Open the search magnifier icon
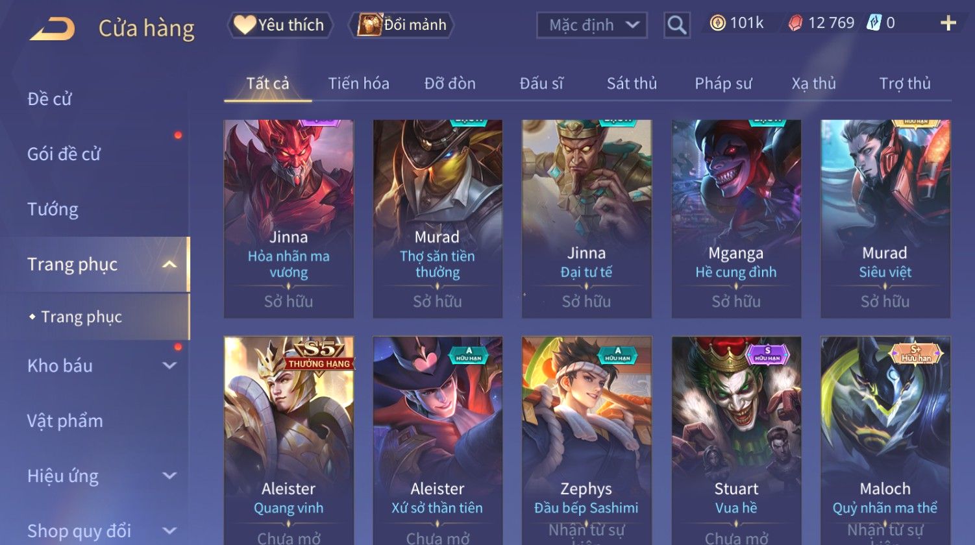This screenshot has width=975, height=545. [677, 25]
